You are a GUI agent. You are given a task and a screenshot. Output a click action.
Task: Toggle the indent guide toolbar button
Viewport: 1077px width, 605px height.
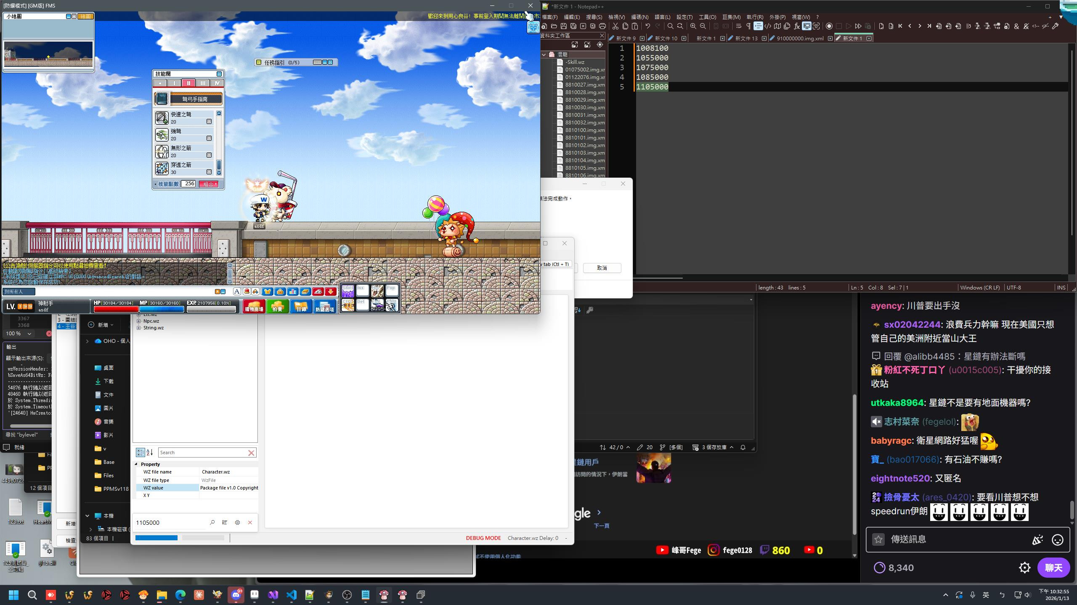[x=758, y=26]
